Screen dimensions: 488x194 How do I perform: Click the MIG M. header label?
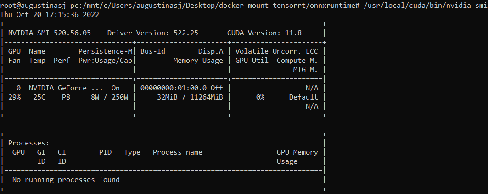click(x=306, y=70)
